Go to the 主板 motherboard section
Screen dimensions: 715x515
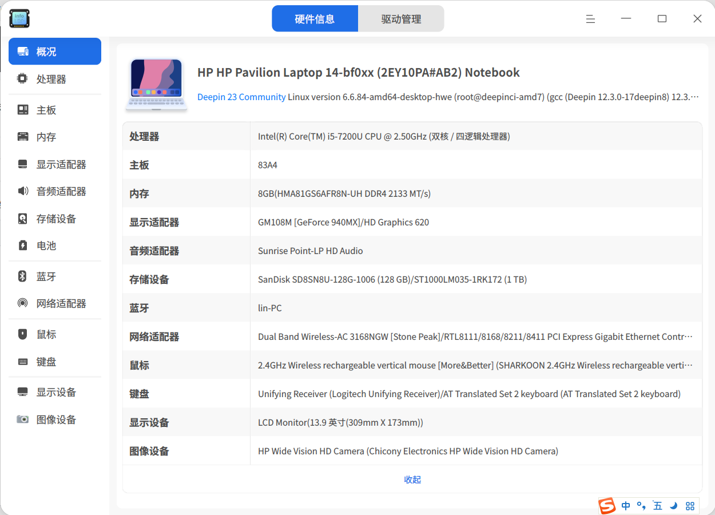click(x=55, y=110)
